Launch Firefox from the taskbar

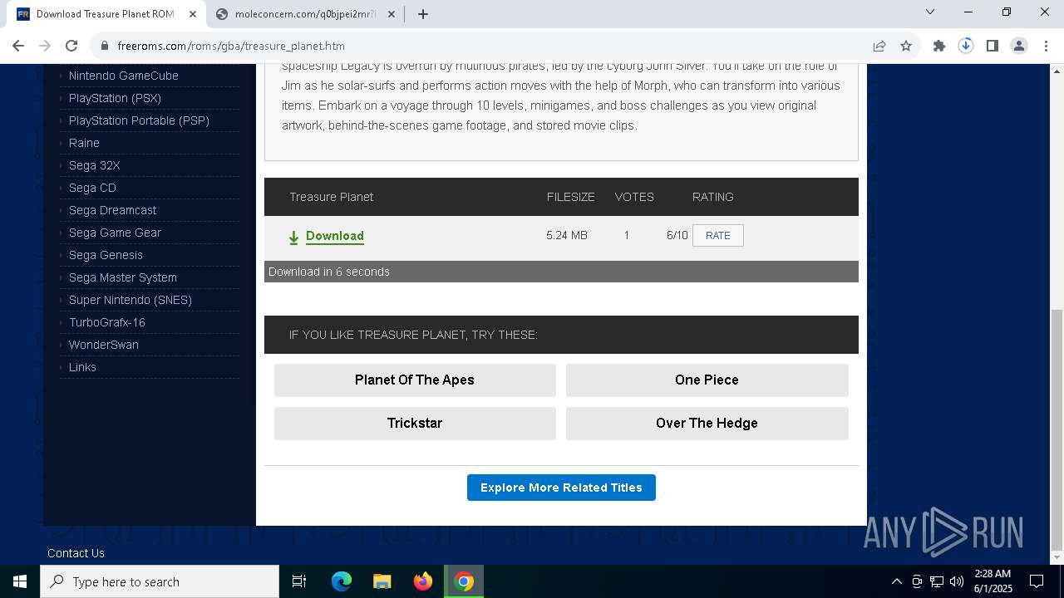423,581
